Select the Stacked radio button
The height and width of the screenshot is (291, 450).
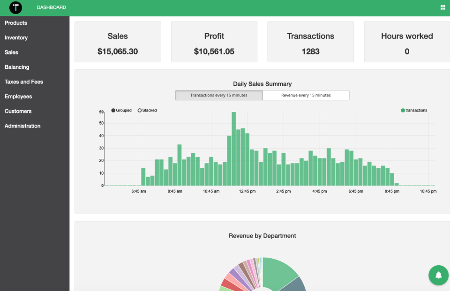[139, 110]
